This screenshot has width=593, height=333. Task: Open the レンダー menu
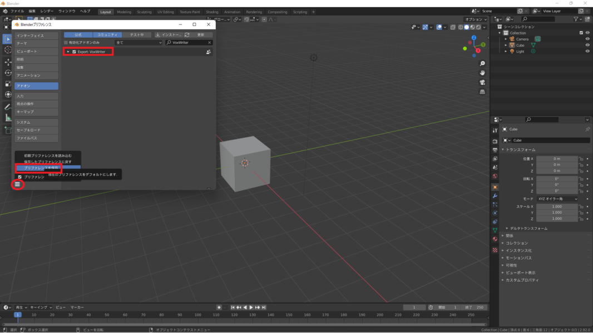click(x=47, y=11)
